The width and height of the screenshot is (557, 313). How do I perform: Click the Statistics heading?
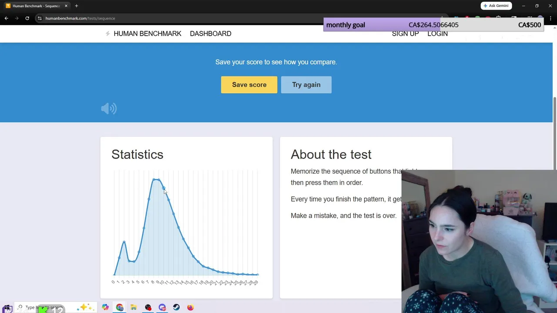(138, 154)
